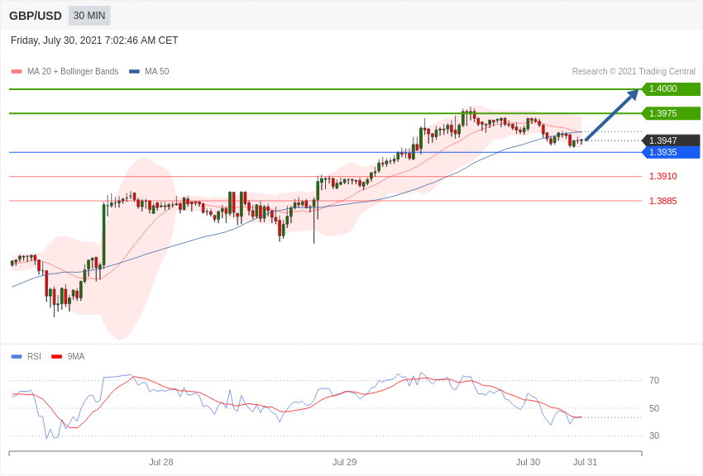This screenshot has width=703, height=476.
Task: Click the 1.3885 support level label
Action: (x=663, y=201)
